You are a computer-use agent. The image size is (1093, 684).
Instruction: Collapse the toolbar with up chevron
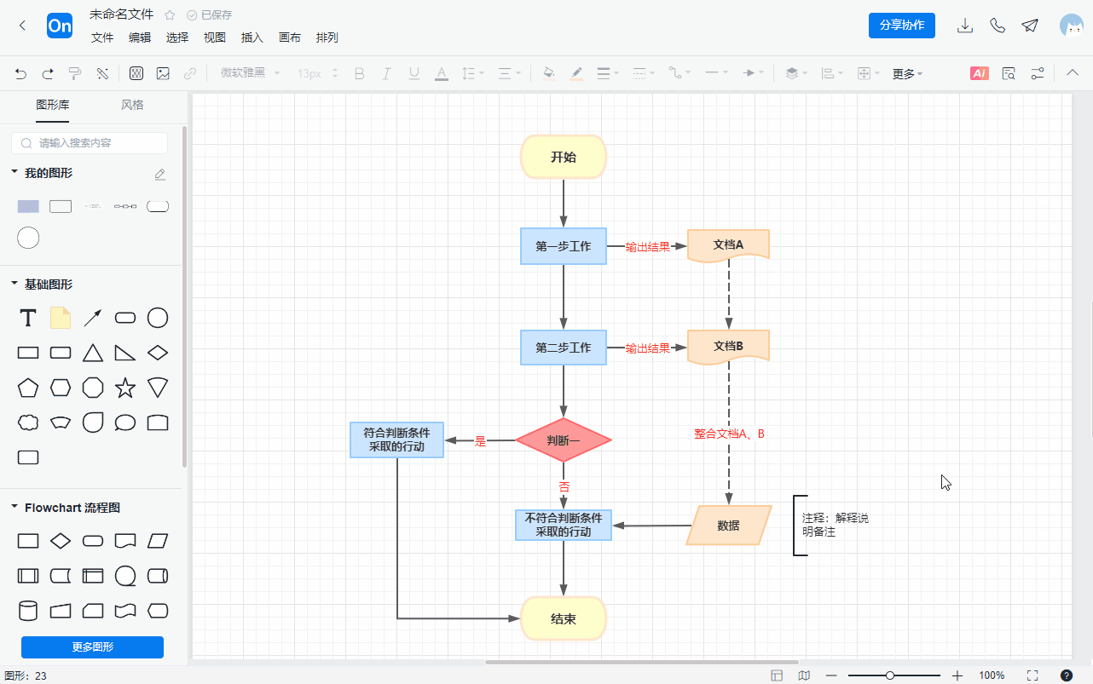(x=1073, y=73)
